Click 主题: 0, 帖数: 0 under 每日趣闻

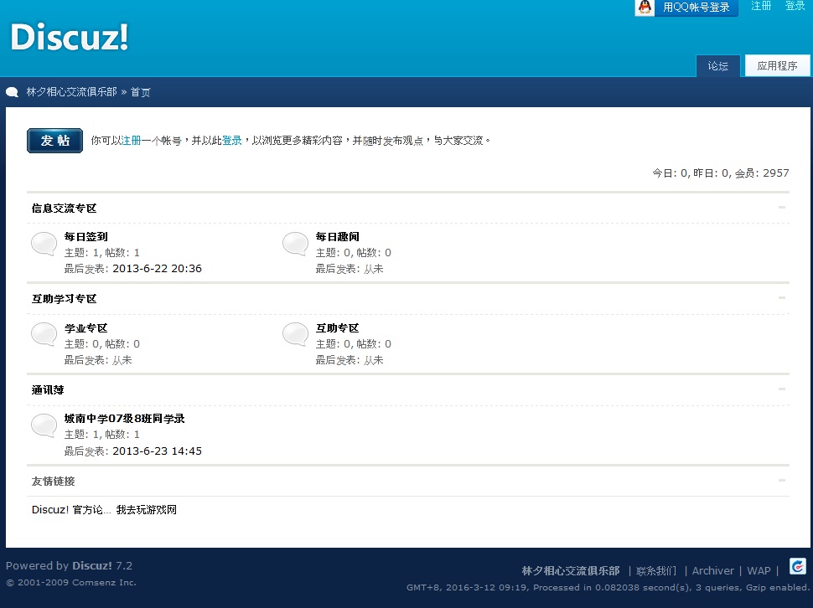354,253
